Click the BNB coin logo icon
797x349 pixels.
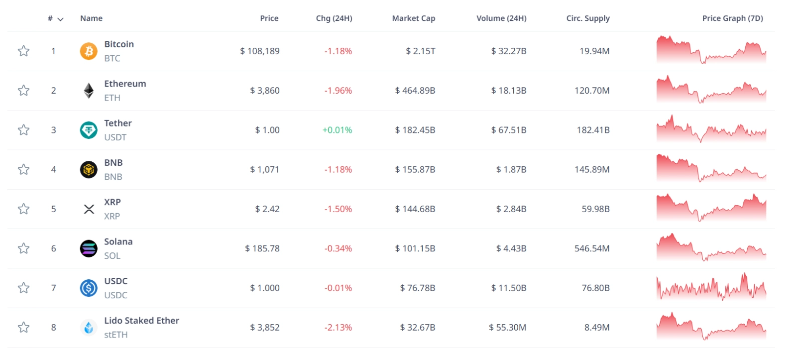point(89,170)
